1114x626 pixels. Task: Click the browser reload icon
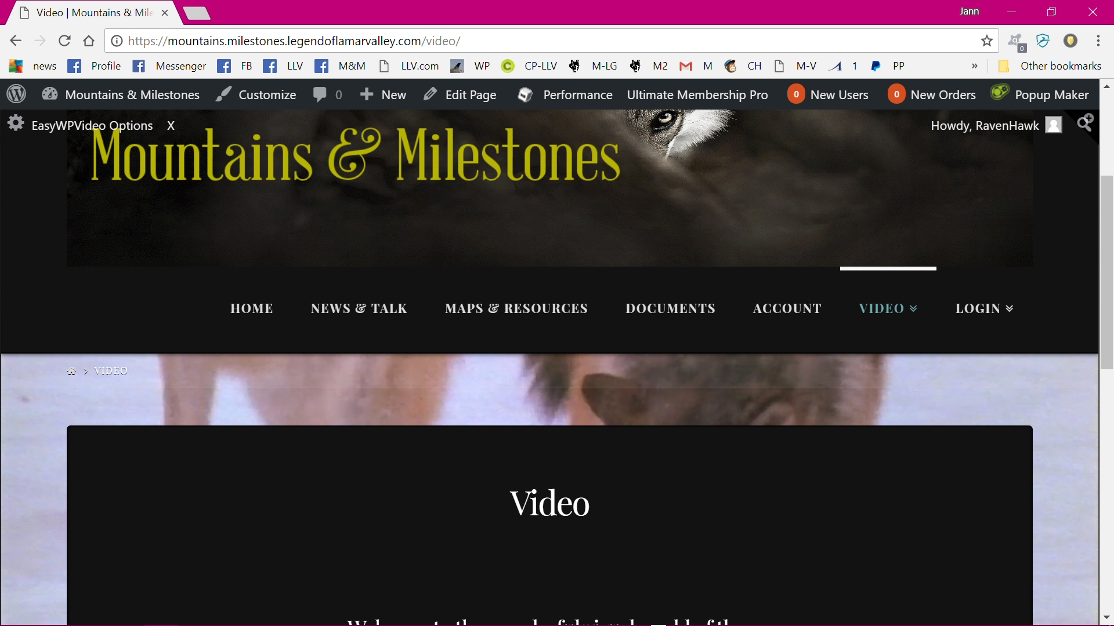[64, 41]
